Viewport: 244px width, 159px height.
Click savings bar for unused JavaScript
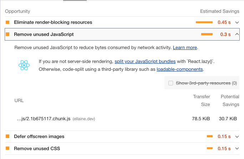pyautogui.click(x=207, y=34)
